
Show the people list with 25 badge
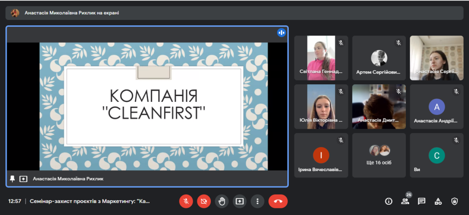click(x=405, y=201)
